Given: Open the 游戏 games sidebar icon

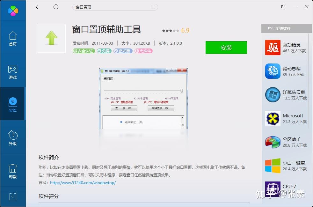Looking at the screenshot, I should point(13,72).
